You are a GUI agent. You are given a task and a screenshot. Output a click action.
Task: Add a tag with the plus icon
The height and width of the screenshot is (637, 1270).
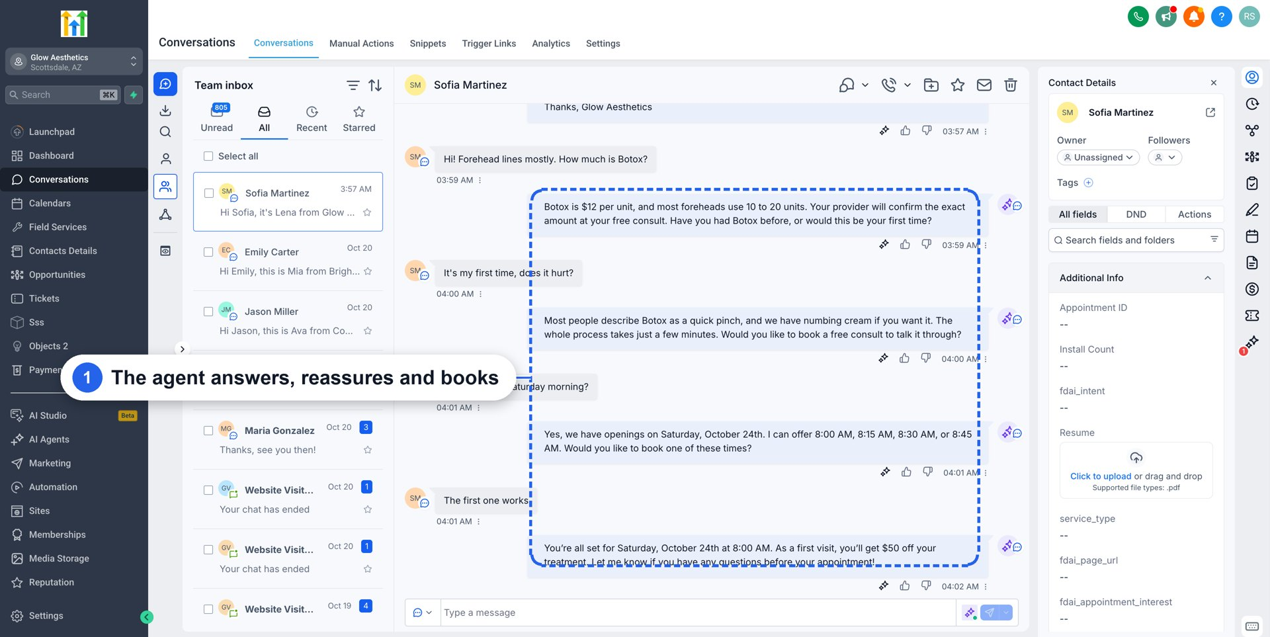pyautogui.click(x=1088, y=183)
